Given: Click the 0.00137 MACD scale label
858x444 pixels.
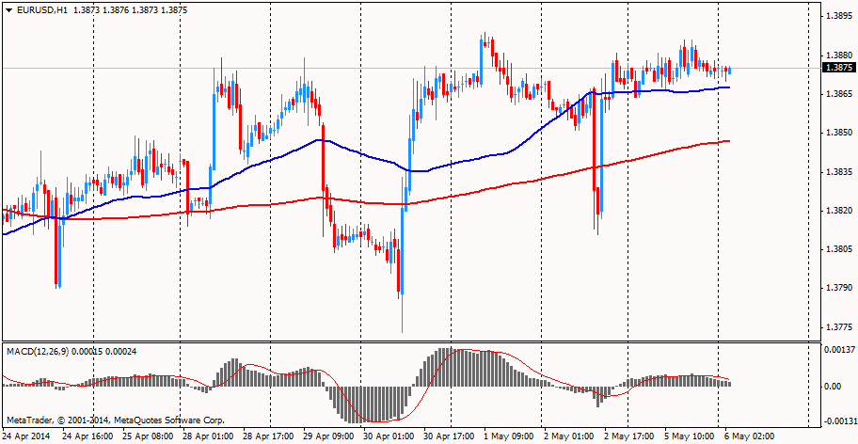Looking at the screenshot, I should pos(838,350).
